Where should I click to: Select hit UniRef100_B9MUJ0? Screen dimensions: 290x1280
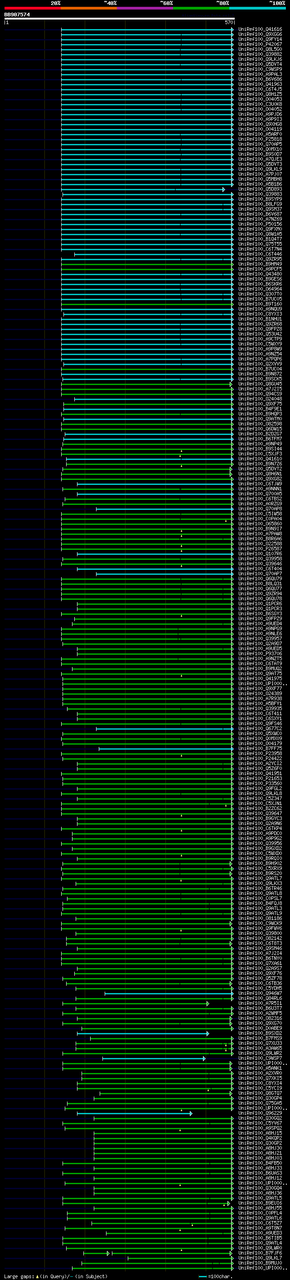260,1263
